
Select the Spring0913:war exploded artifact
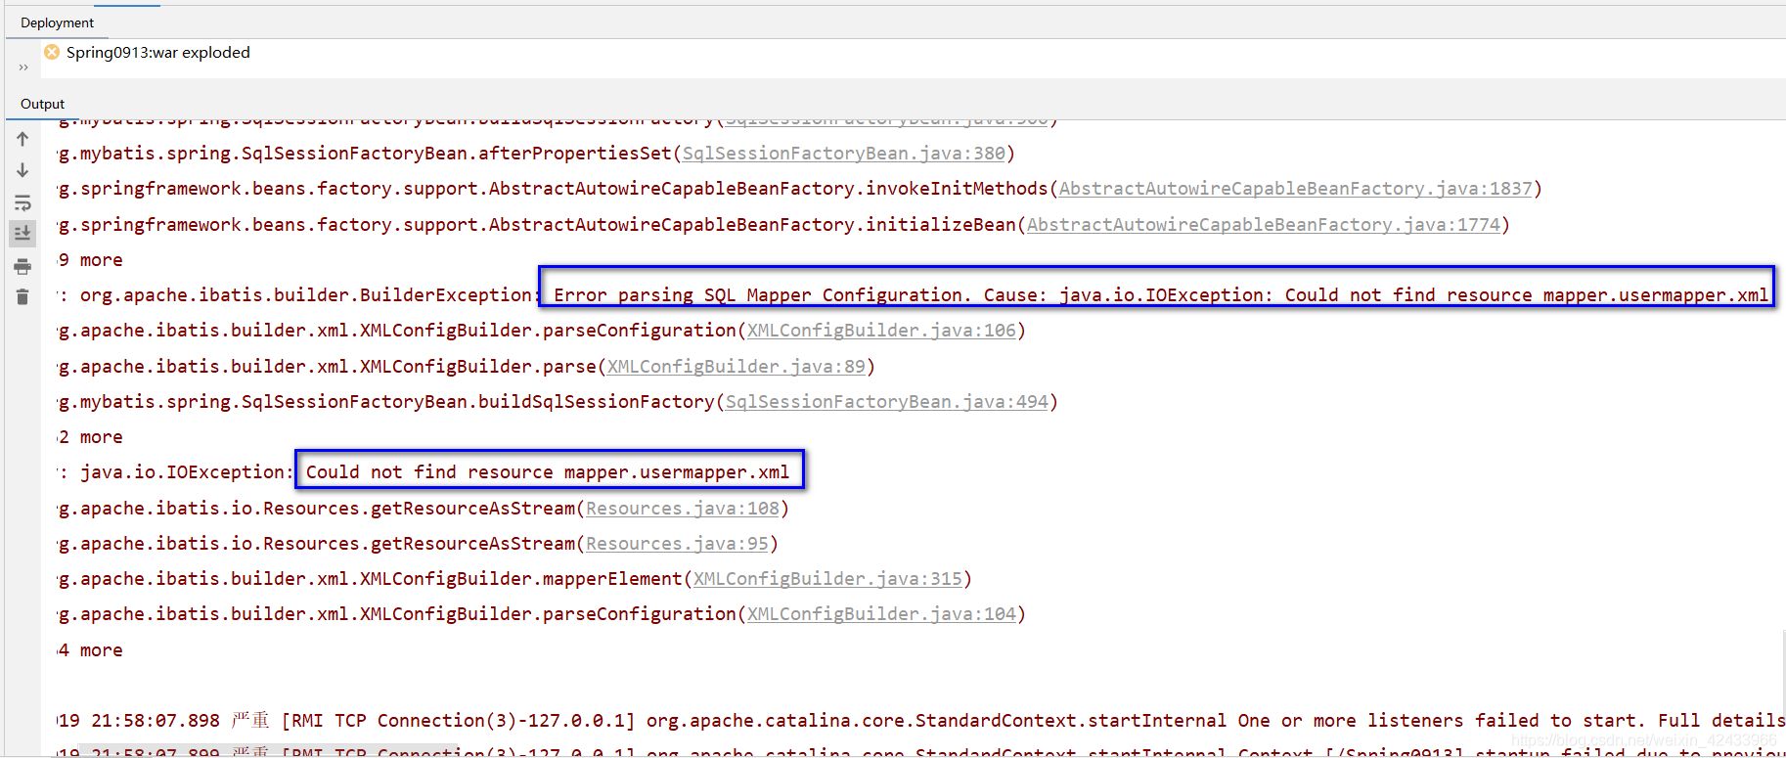(x=157, y=52)
